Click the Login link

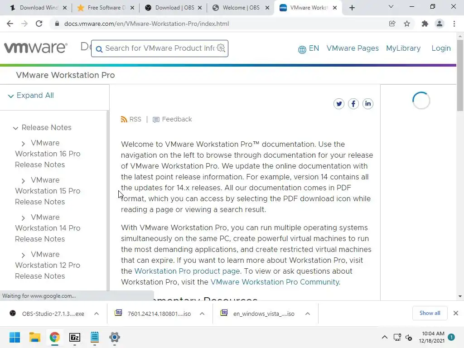[x=441, y=48]
